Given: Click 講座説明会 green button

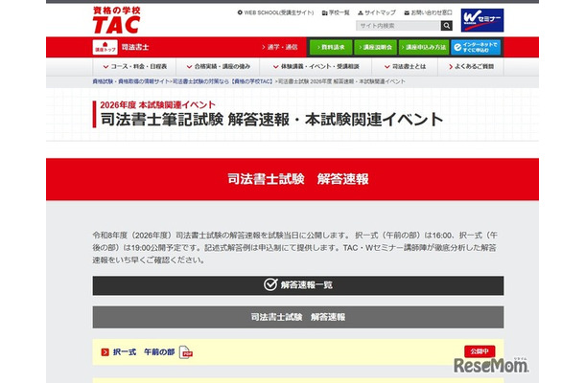Looking at the screenshot, I should (x=375, y=47).
